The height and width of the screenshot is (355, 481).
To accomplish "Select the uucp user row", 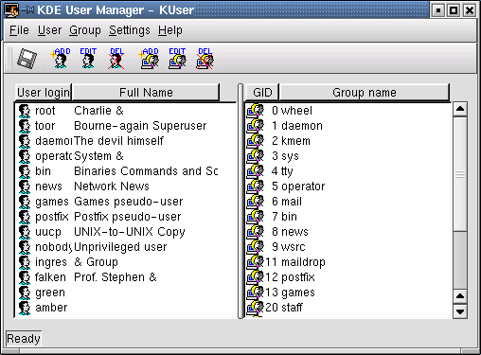I will pos(126,232).
